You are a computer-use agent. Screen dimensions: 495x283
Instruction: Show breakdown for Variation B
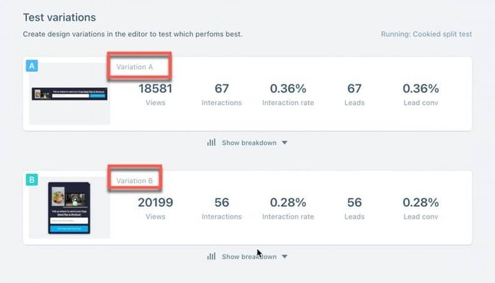(x=249, y=257)
